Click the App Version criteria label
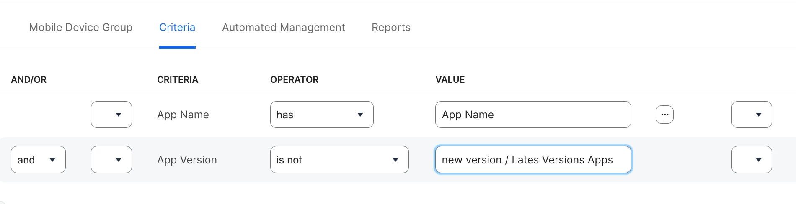This screenshot has width=796, height=204. tap(187, 160)
